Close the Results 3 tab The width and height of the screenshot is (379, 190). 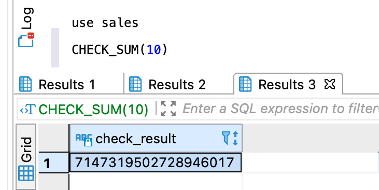[x=329, y=84]
